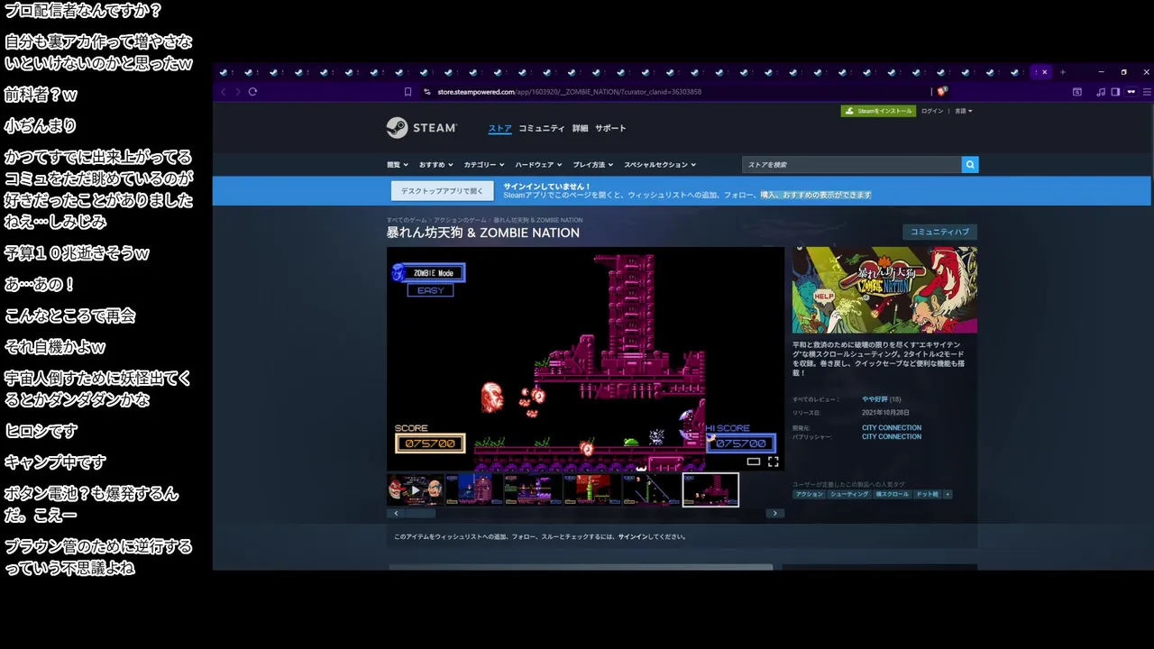Open the 詳細 menu item

580,129
